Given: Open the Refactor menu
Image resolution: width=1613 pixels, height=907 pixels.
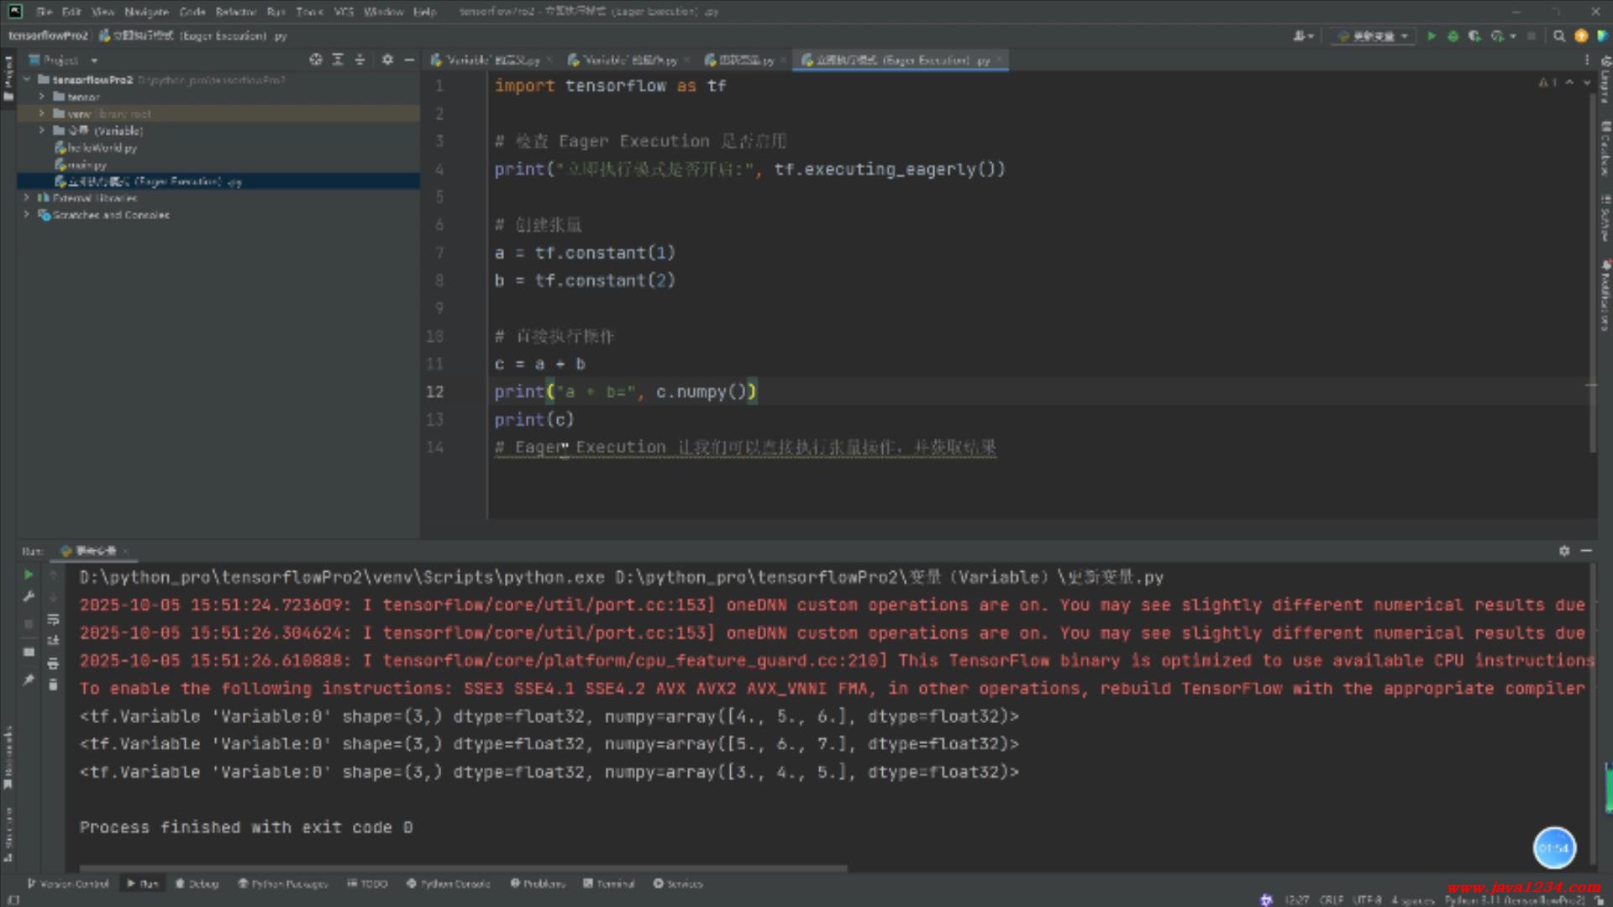Looking at the screenshot, I should [235, 12].
